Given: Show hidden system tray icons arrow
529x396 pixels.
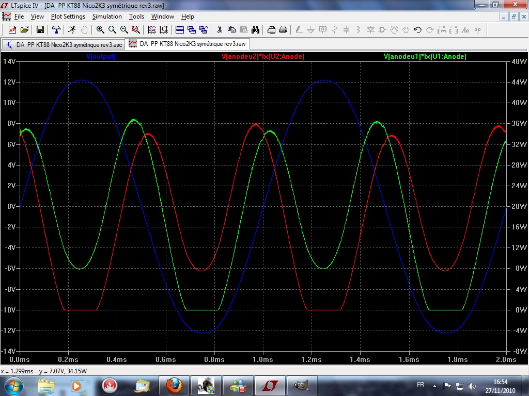Looking at the screenshot, I should [x=435, y=386].
